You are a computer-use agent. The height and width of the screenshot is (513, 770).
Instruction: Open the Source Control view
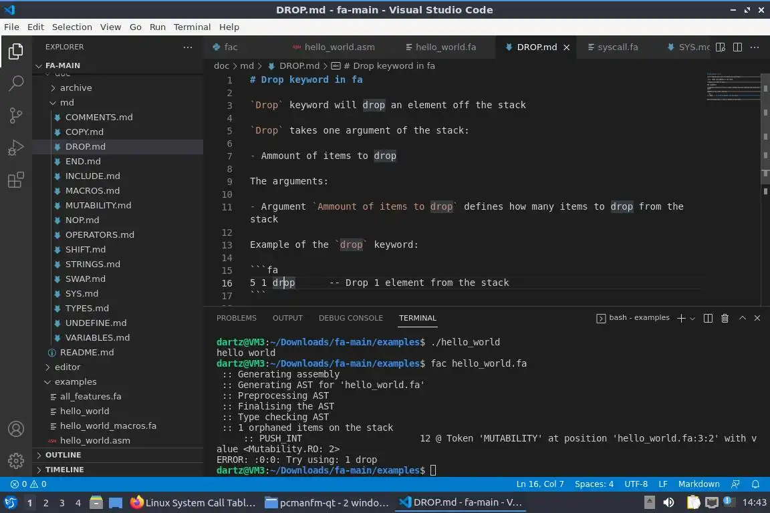click(x=16, y=116)
